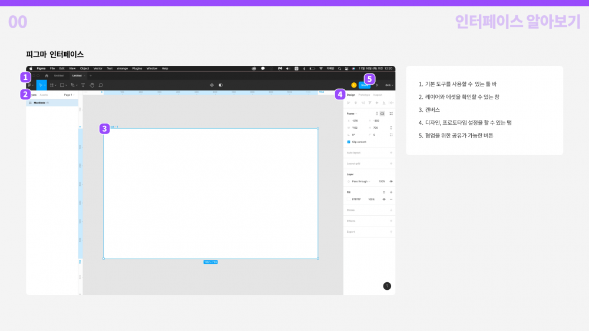Toggle Layer visibility eye icon
Screen dimensions: 589x331
pos(391,182)
